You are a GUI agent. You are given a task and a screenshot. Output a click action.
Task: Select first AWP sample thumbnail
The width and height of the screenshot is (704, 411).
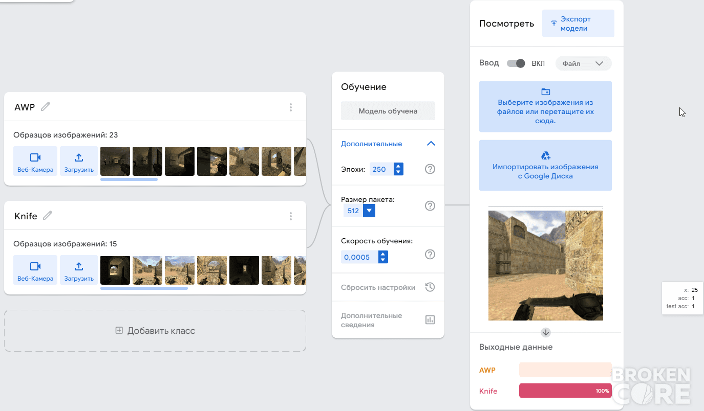tap(115, 161)
